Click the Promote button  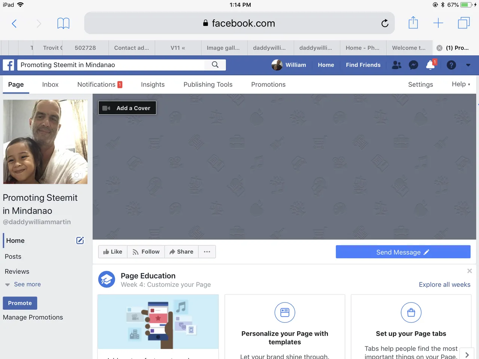(x=20, y=303)
